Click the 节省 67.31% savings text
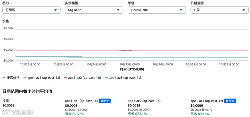The image size is (250, 117). point(137,114)
